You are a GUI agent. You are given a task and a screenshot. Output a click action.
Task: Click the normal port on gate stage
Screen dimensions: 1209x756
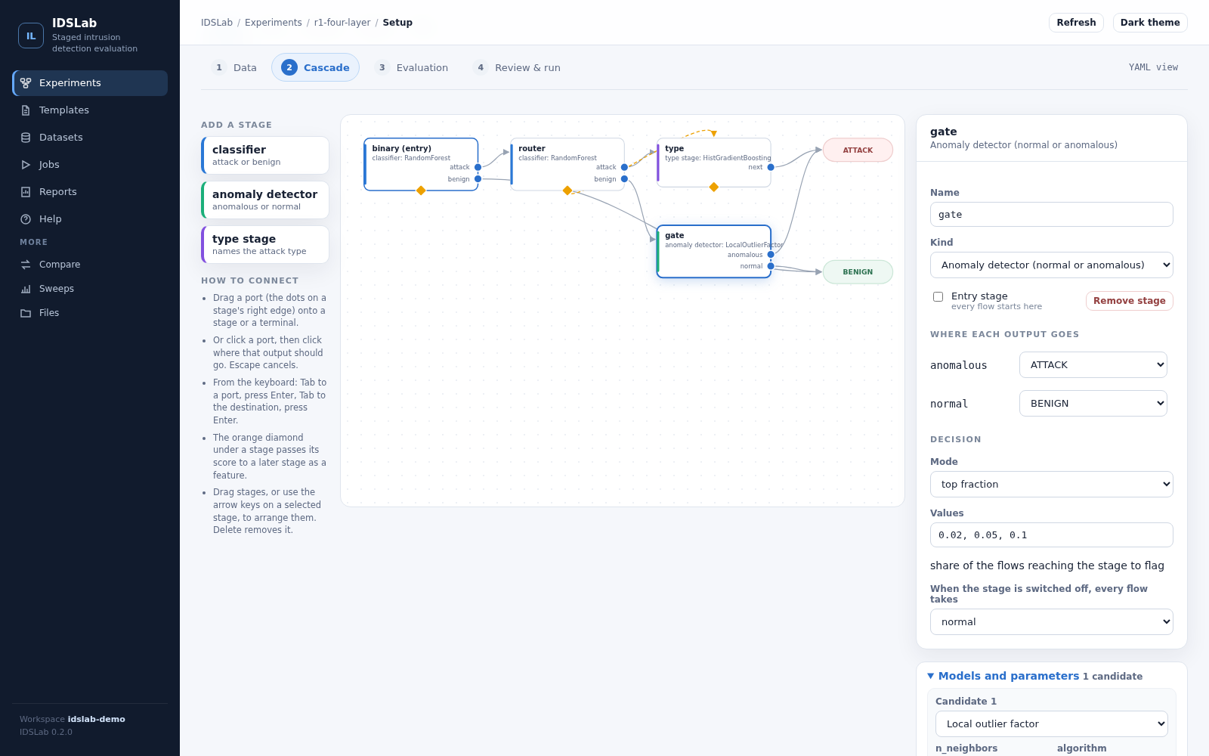(771, 266)
